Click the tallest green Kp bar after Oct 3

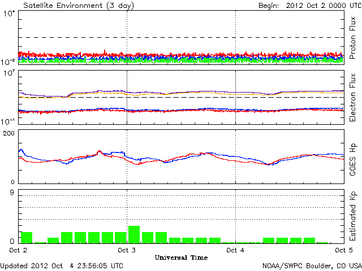coord(134,235)
